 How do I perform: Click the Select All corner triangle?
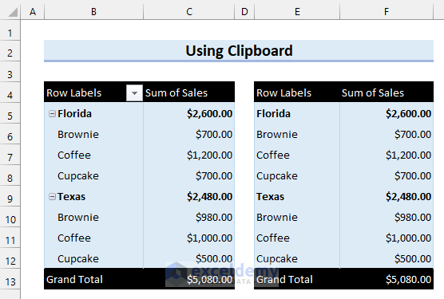13,12
